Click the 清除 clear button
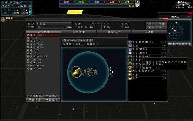Viewport: 193px width, 121px height. click(x=151, y=27)
